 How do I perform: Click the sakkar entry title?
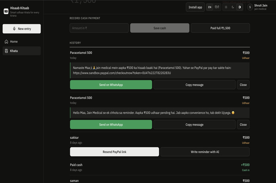74,138
